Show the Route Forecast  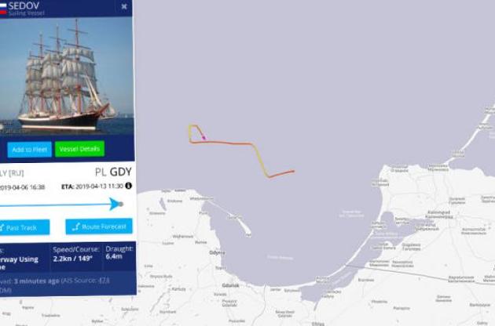[99, 226]
